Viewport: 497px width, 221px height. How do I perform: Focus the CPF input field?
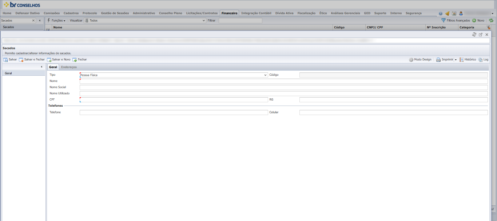pos(174,100)
